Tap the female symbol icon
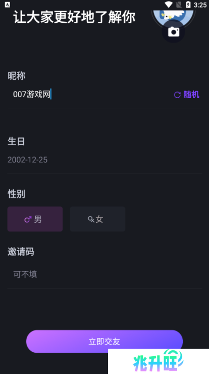The width and height of the screenshot is (209, 374). tap(91, 219)
